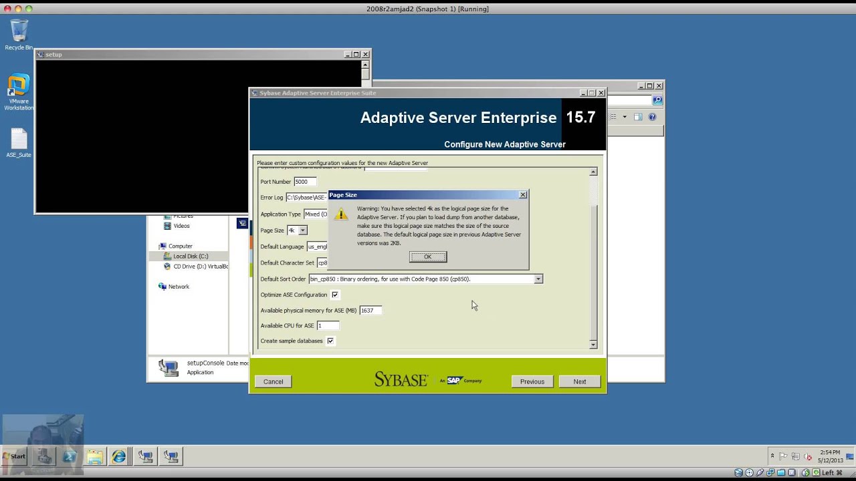
Task: Click the Previous button in ASE installer
Action: coord(532,381)
